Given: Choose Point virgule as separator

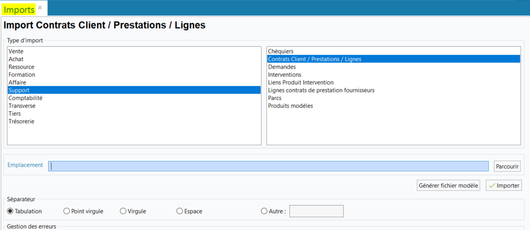Looking at the screenshot, I should pos(67,211).
